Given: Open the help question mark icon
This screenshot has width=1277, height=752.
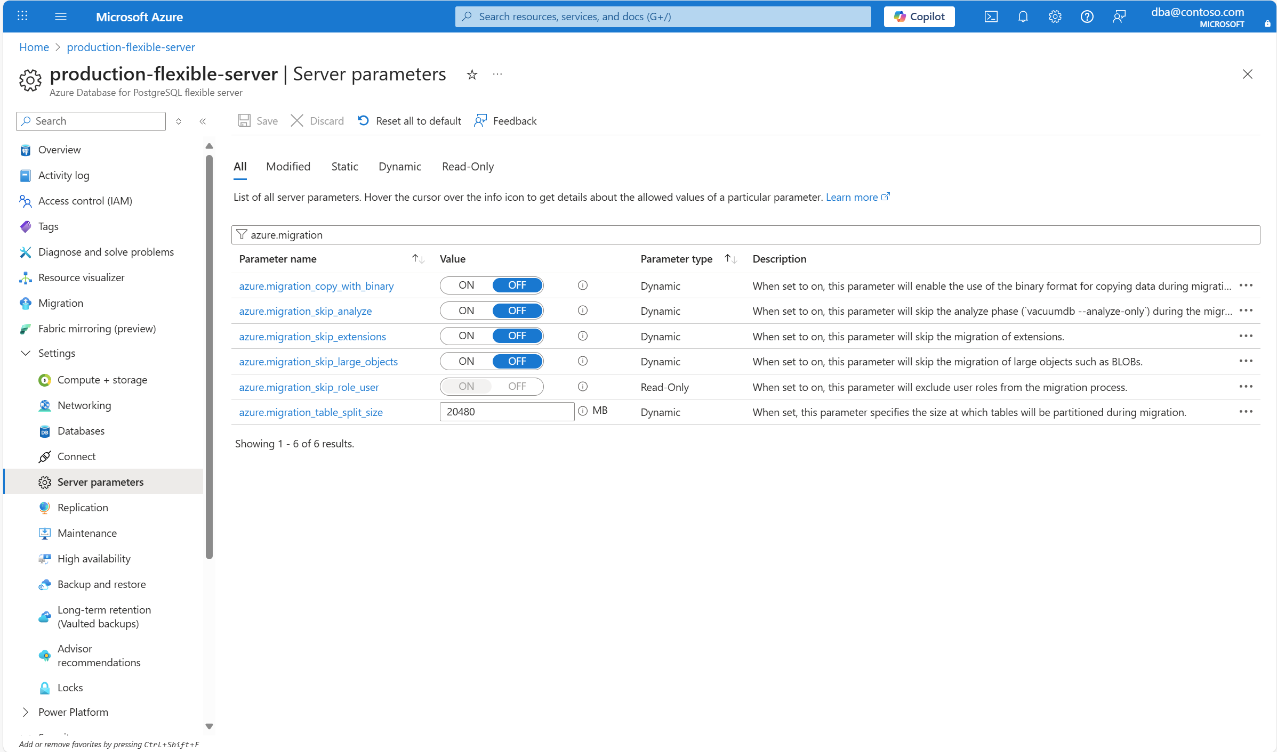Looking at the screenshot, I should point(1087,17).
